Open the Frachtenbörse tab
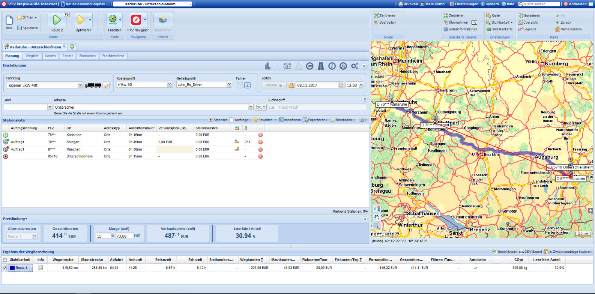 click(113, 56)
